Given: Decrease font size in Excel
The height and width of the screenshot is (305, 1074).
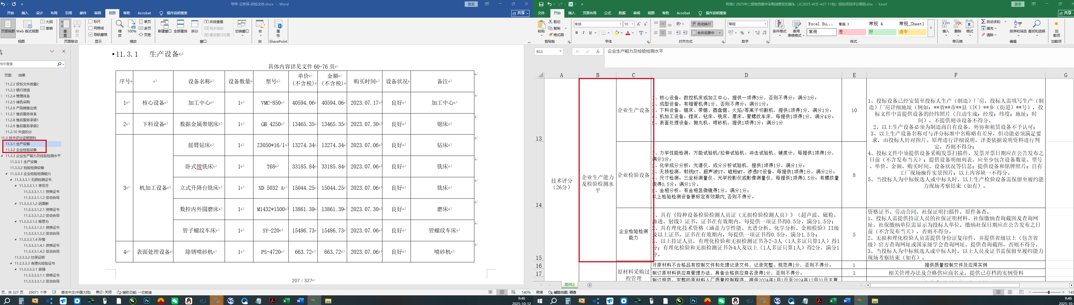Looking at the screenshot, I should click(645, 24).
